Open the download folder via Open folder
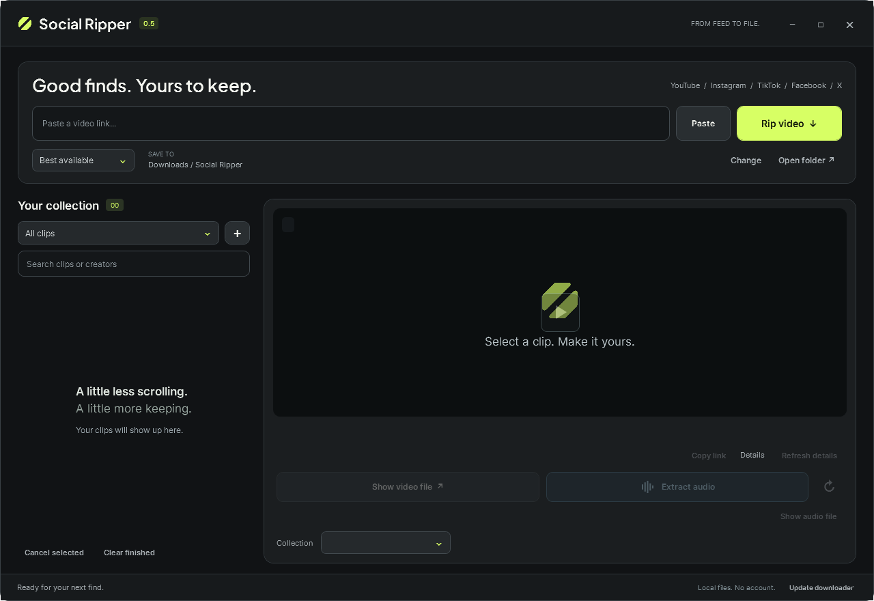This screenshot has width=874, height=601. pyautogui.click(x=806, y=160)
